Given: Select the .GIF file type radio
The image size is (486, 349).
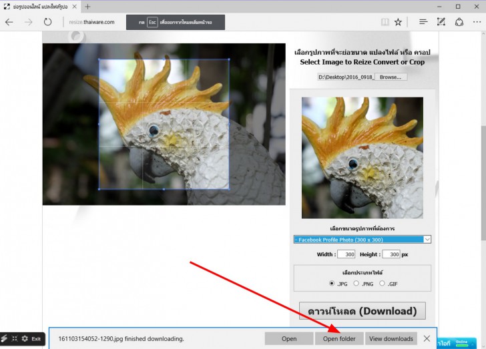Looking at the screenshot, I should (x=382, y=284).
